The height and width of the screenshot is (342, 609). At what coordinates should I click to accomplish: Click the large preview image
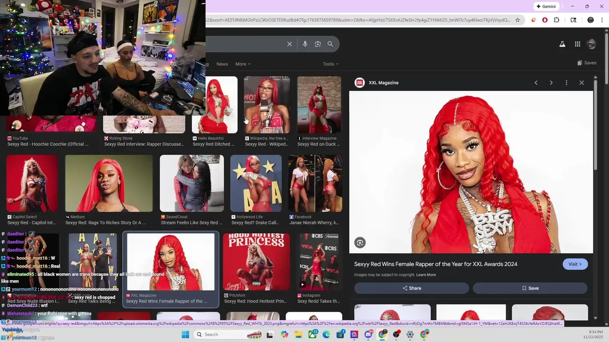click(471, 172)
